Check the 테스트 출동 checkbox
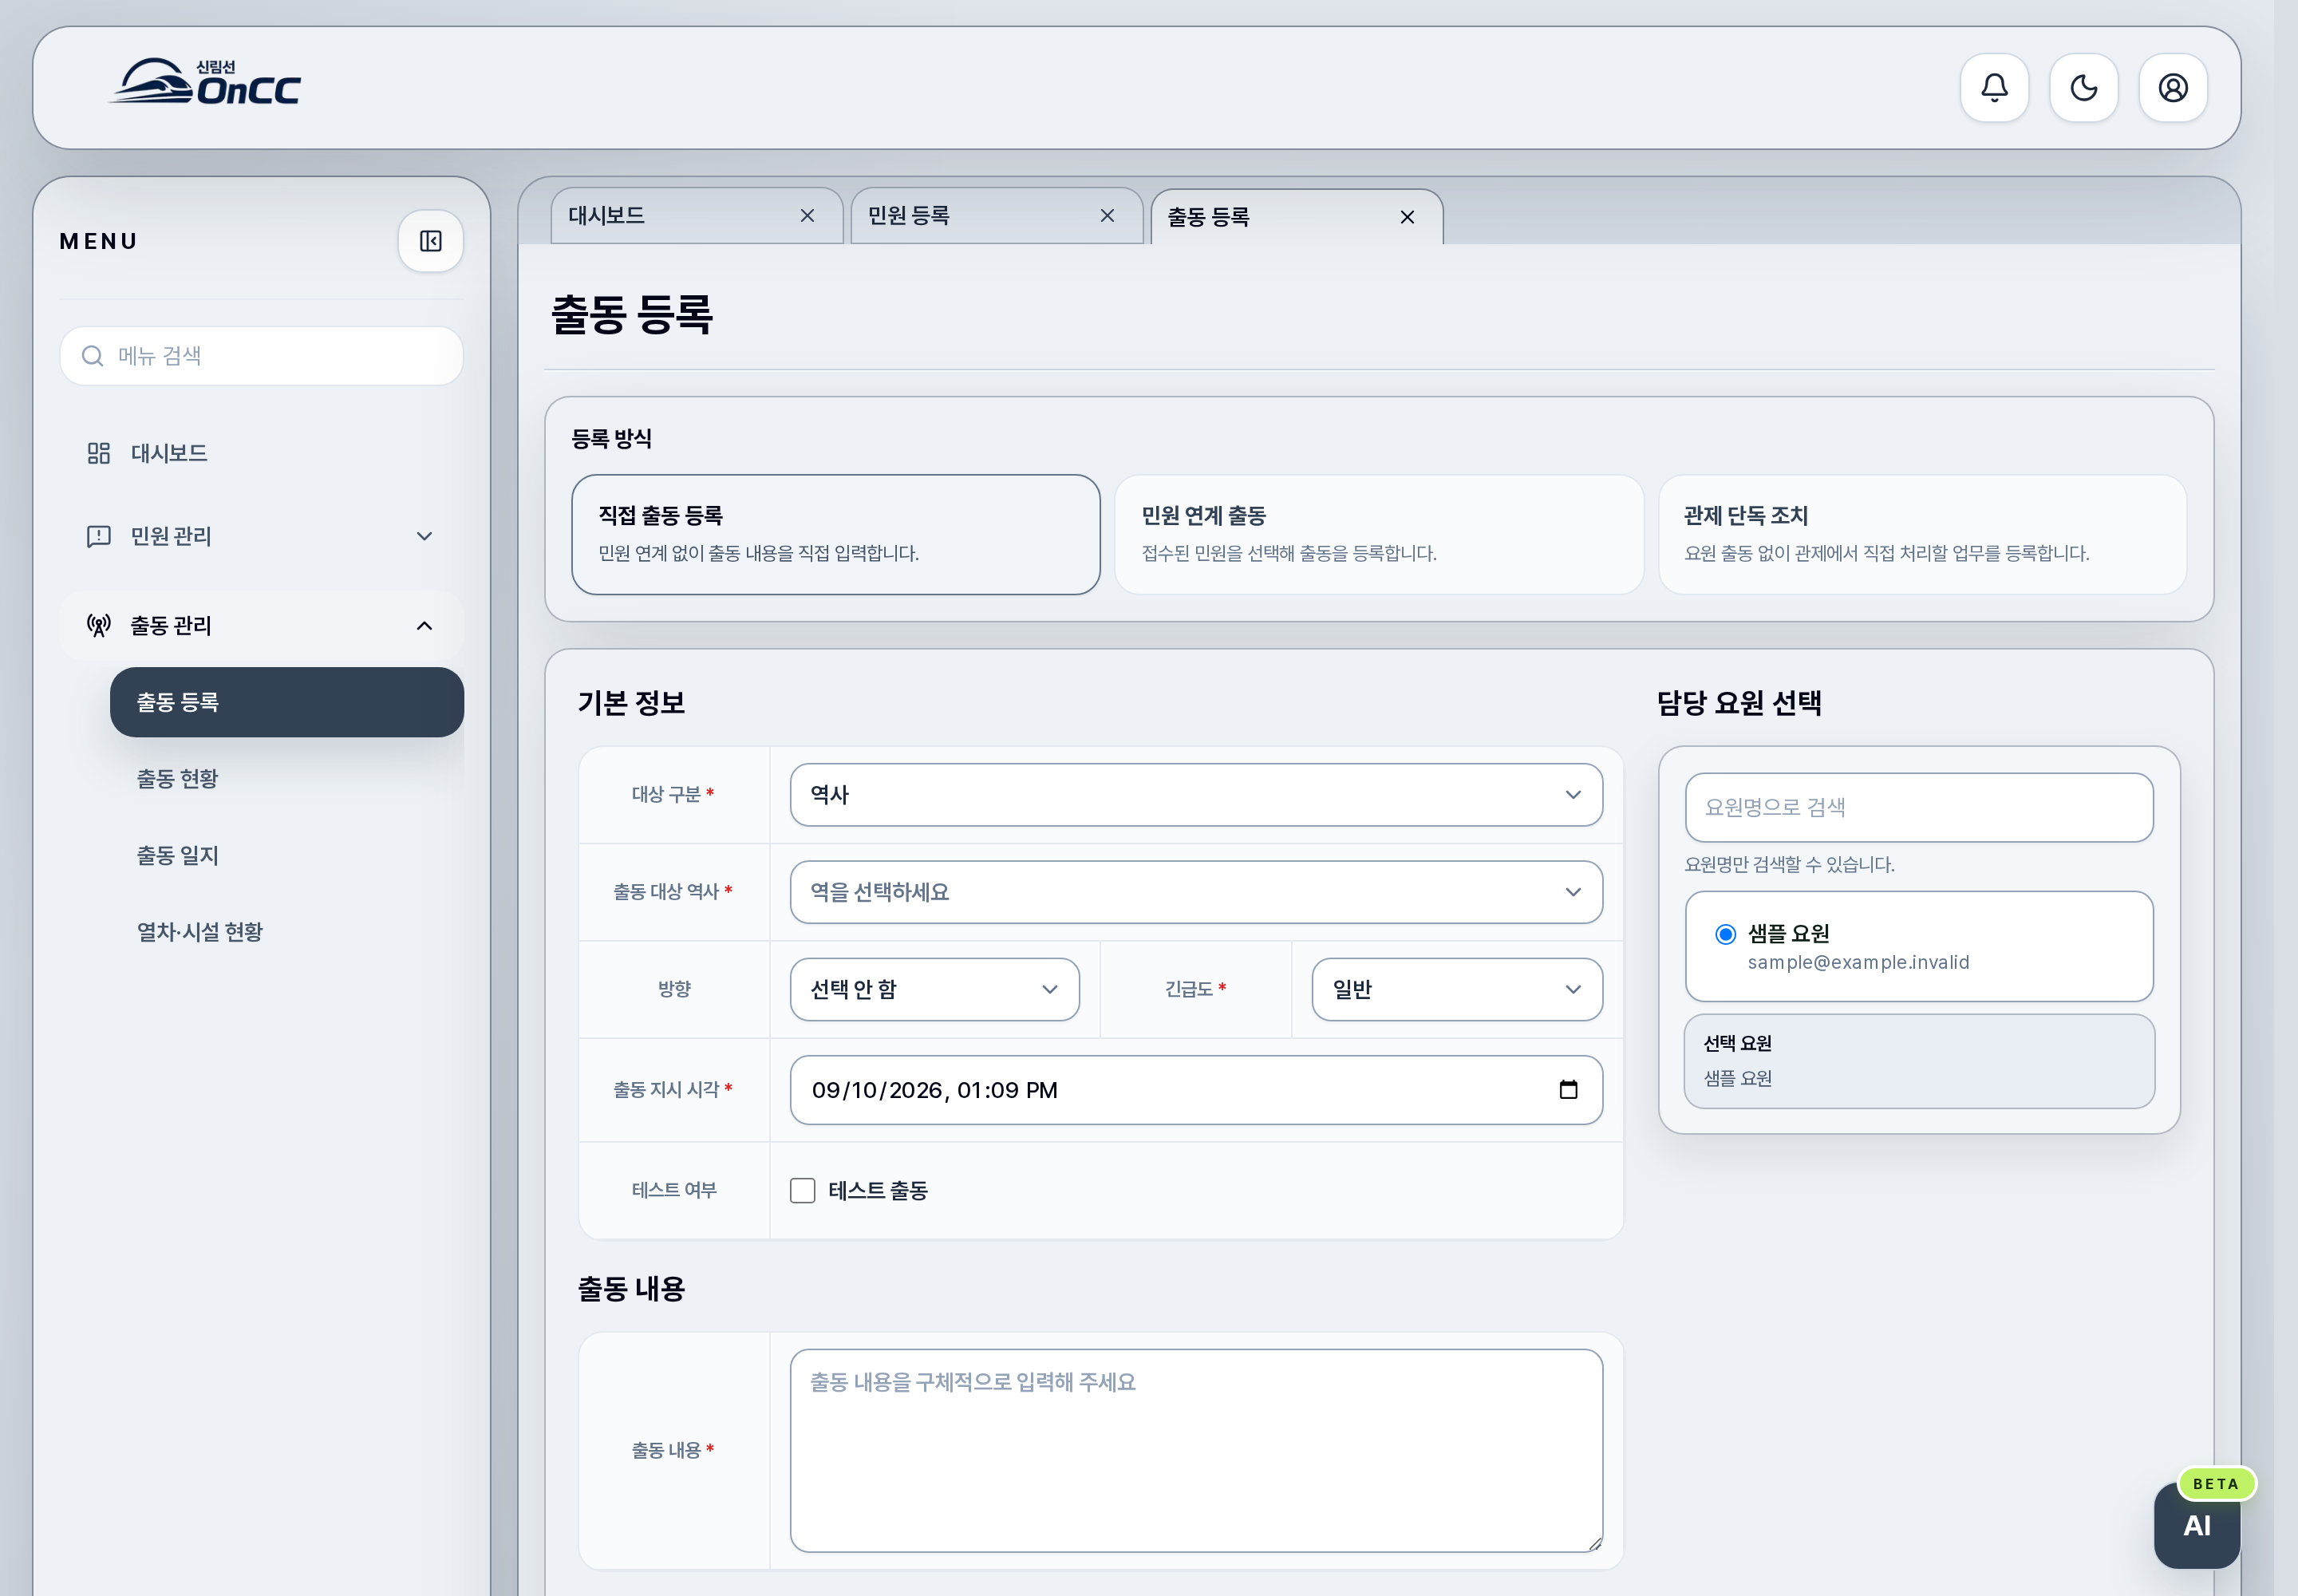This screenshot has height=1596, width=2298. (x=802, y=1190)
